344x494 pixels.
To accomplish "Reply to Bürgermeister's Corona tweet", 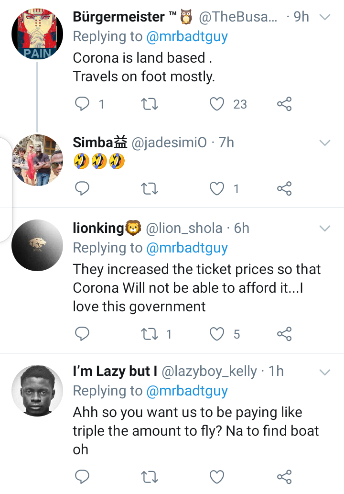I will tap(83, 104).
